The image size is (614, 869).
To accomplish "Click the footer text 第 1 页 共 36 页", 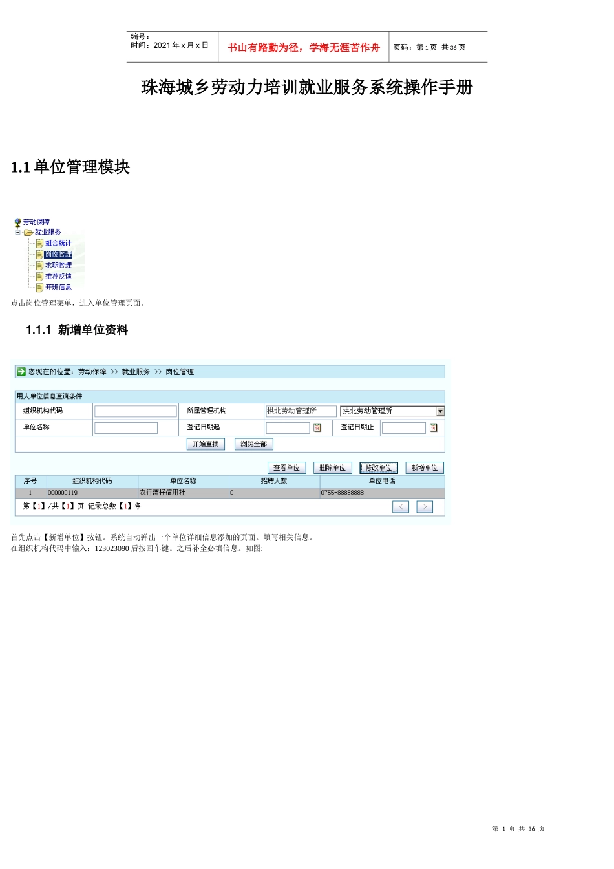I will [518, 829].
